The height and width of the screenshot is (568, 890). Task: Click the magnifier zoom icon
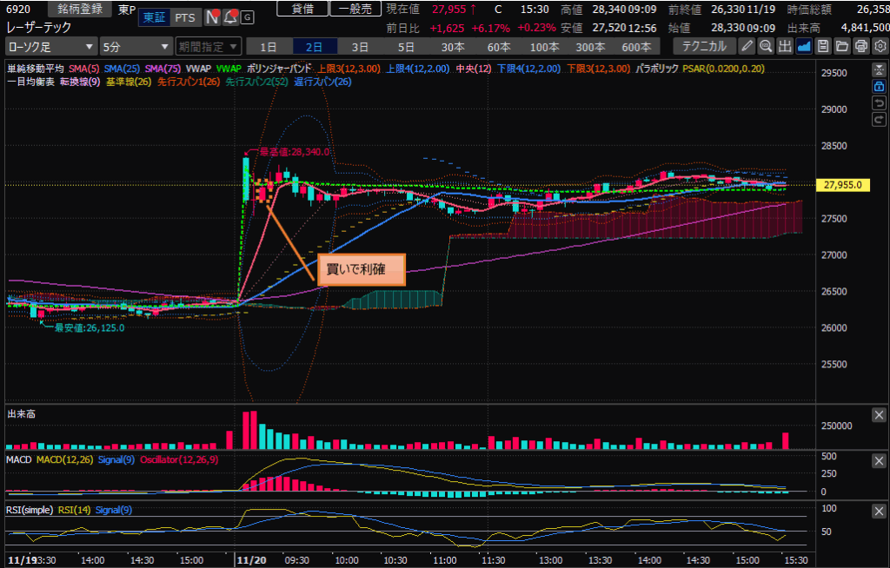766,46
